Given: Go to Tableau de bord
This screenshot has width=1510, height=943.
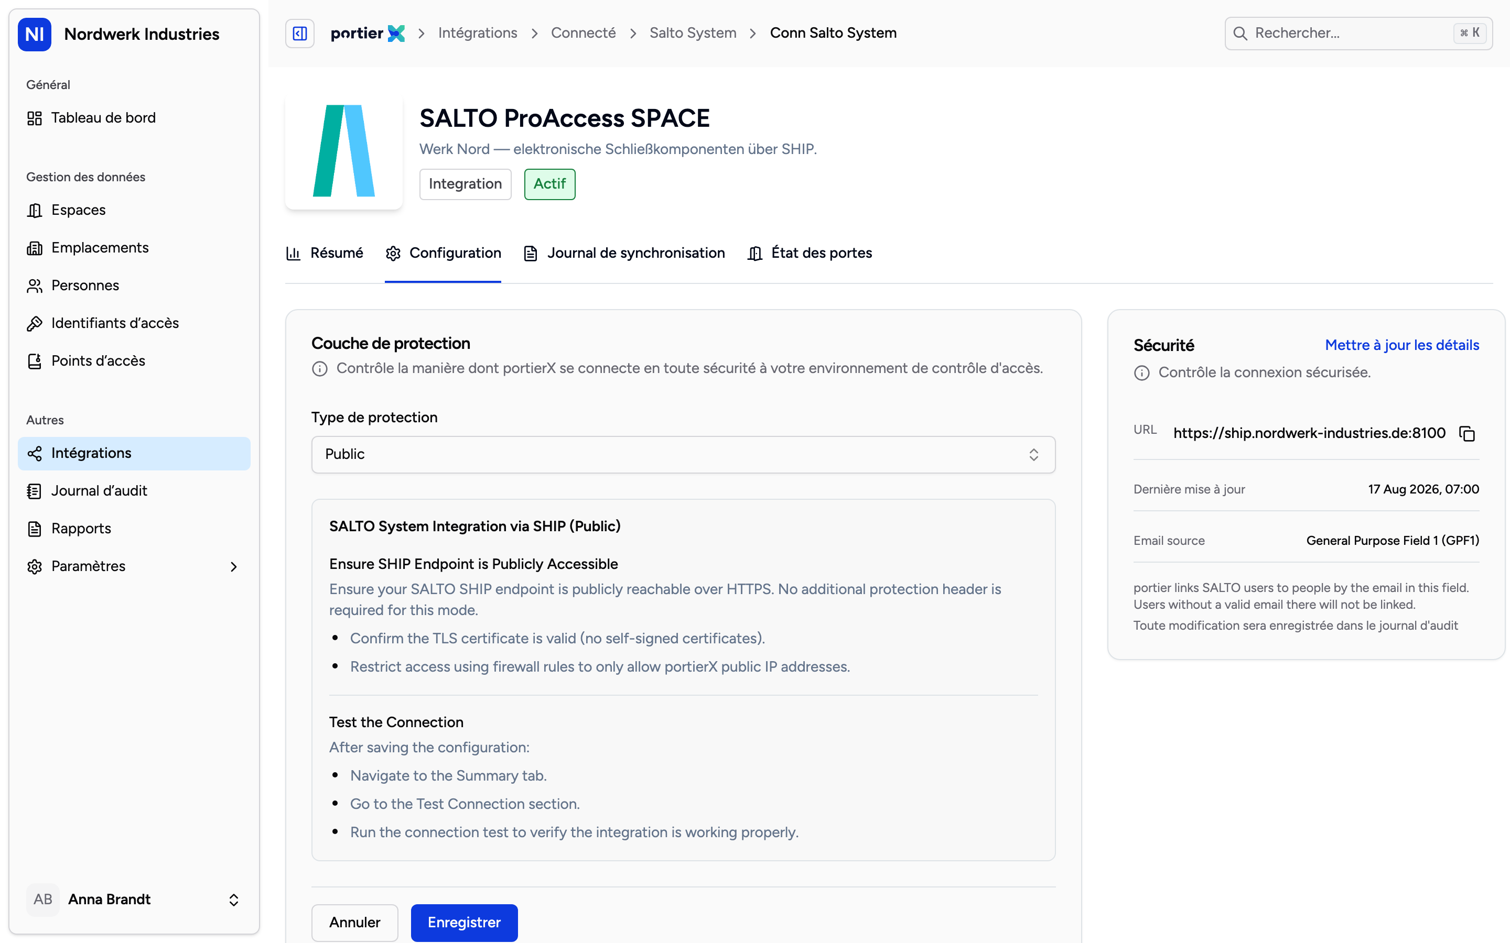Looking at the screenshot, I should click(x=134, y=118).
